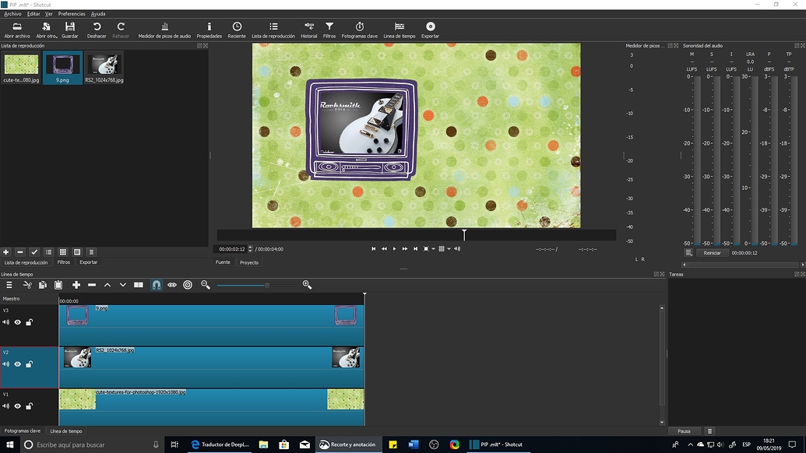The image size is (806, 453).
Task: Toggle scrub while dragging
Action: (x=172, y=285)
